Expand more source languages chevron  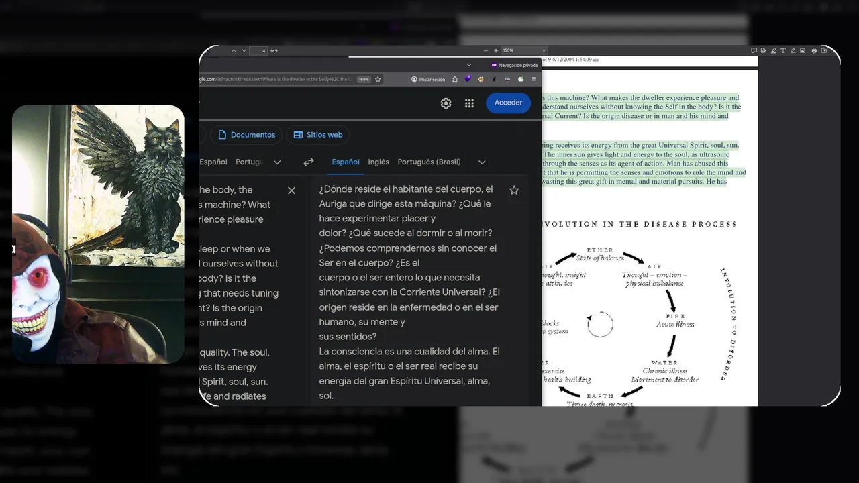(x=277, y=162)
